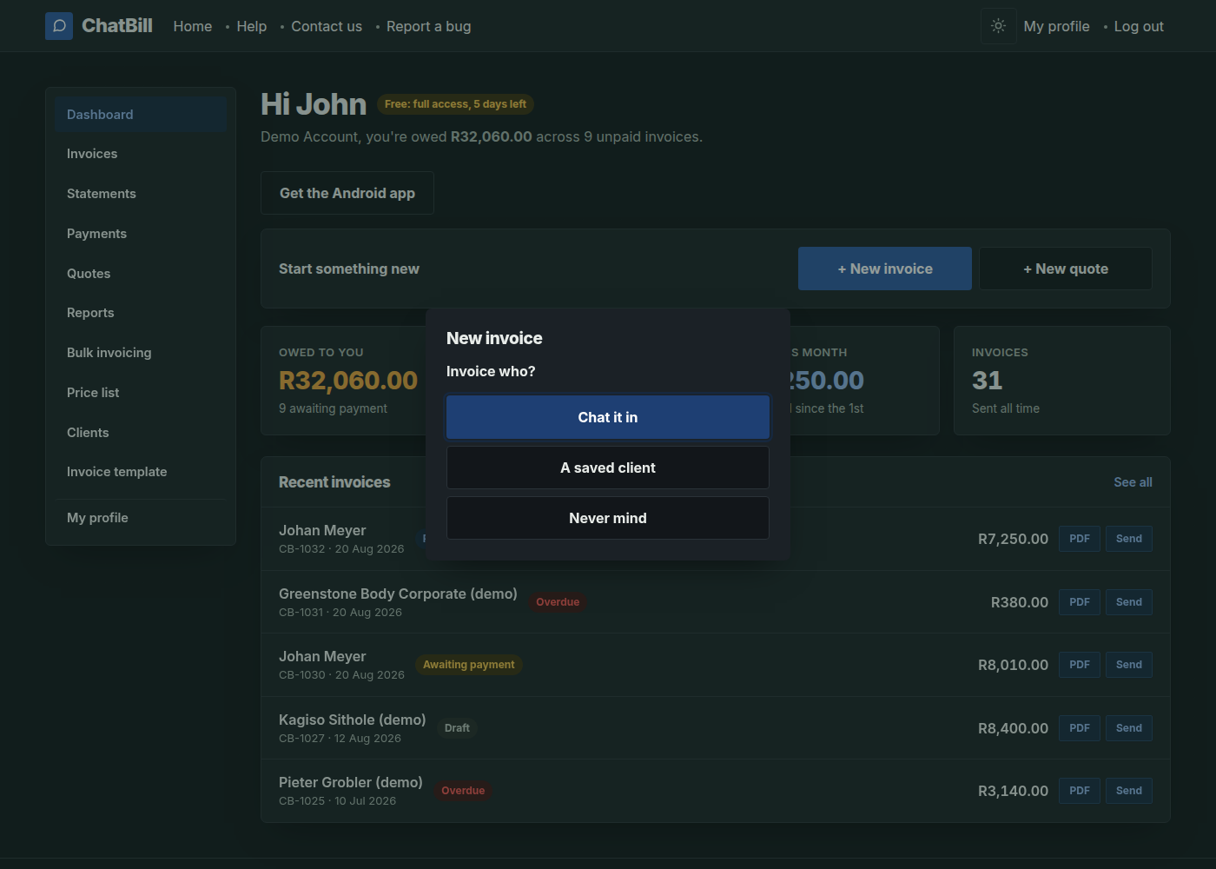Toggle the light/dark theme sun icon
Screen dimensions: 1216x869
(x=999, y=26)
